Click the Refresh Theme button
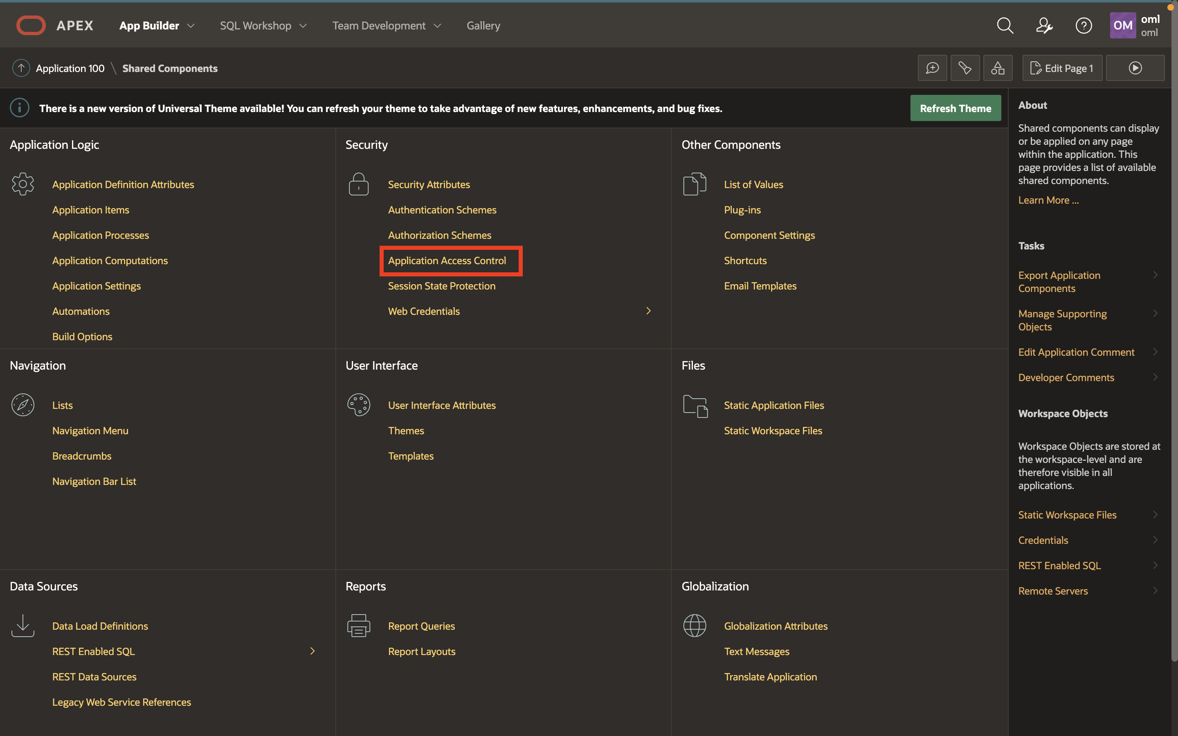Viewport: 1178px width, 736px height. [x=955, y=108]
